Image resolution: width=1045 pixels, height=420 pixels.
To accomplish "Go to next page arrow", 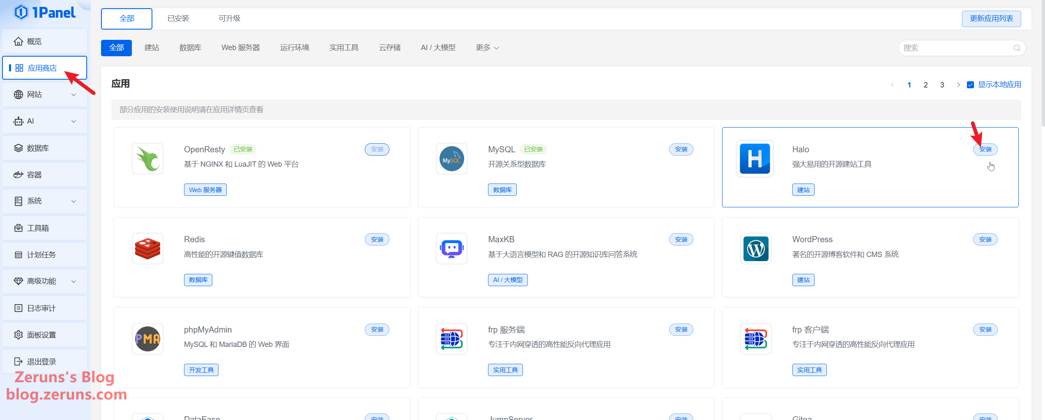I will (958, 85).
